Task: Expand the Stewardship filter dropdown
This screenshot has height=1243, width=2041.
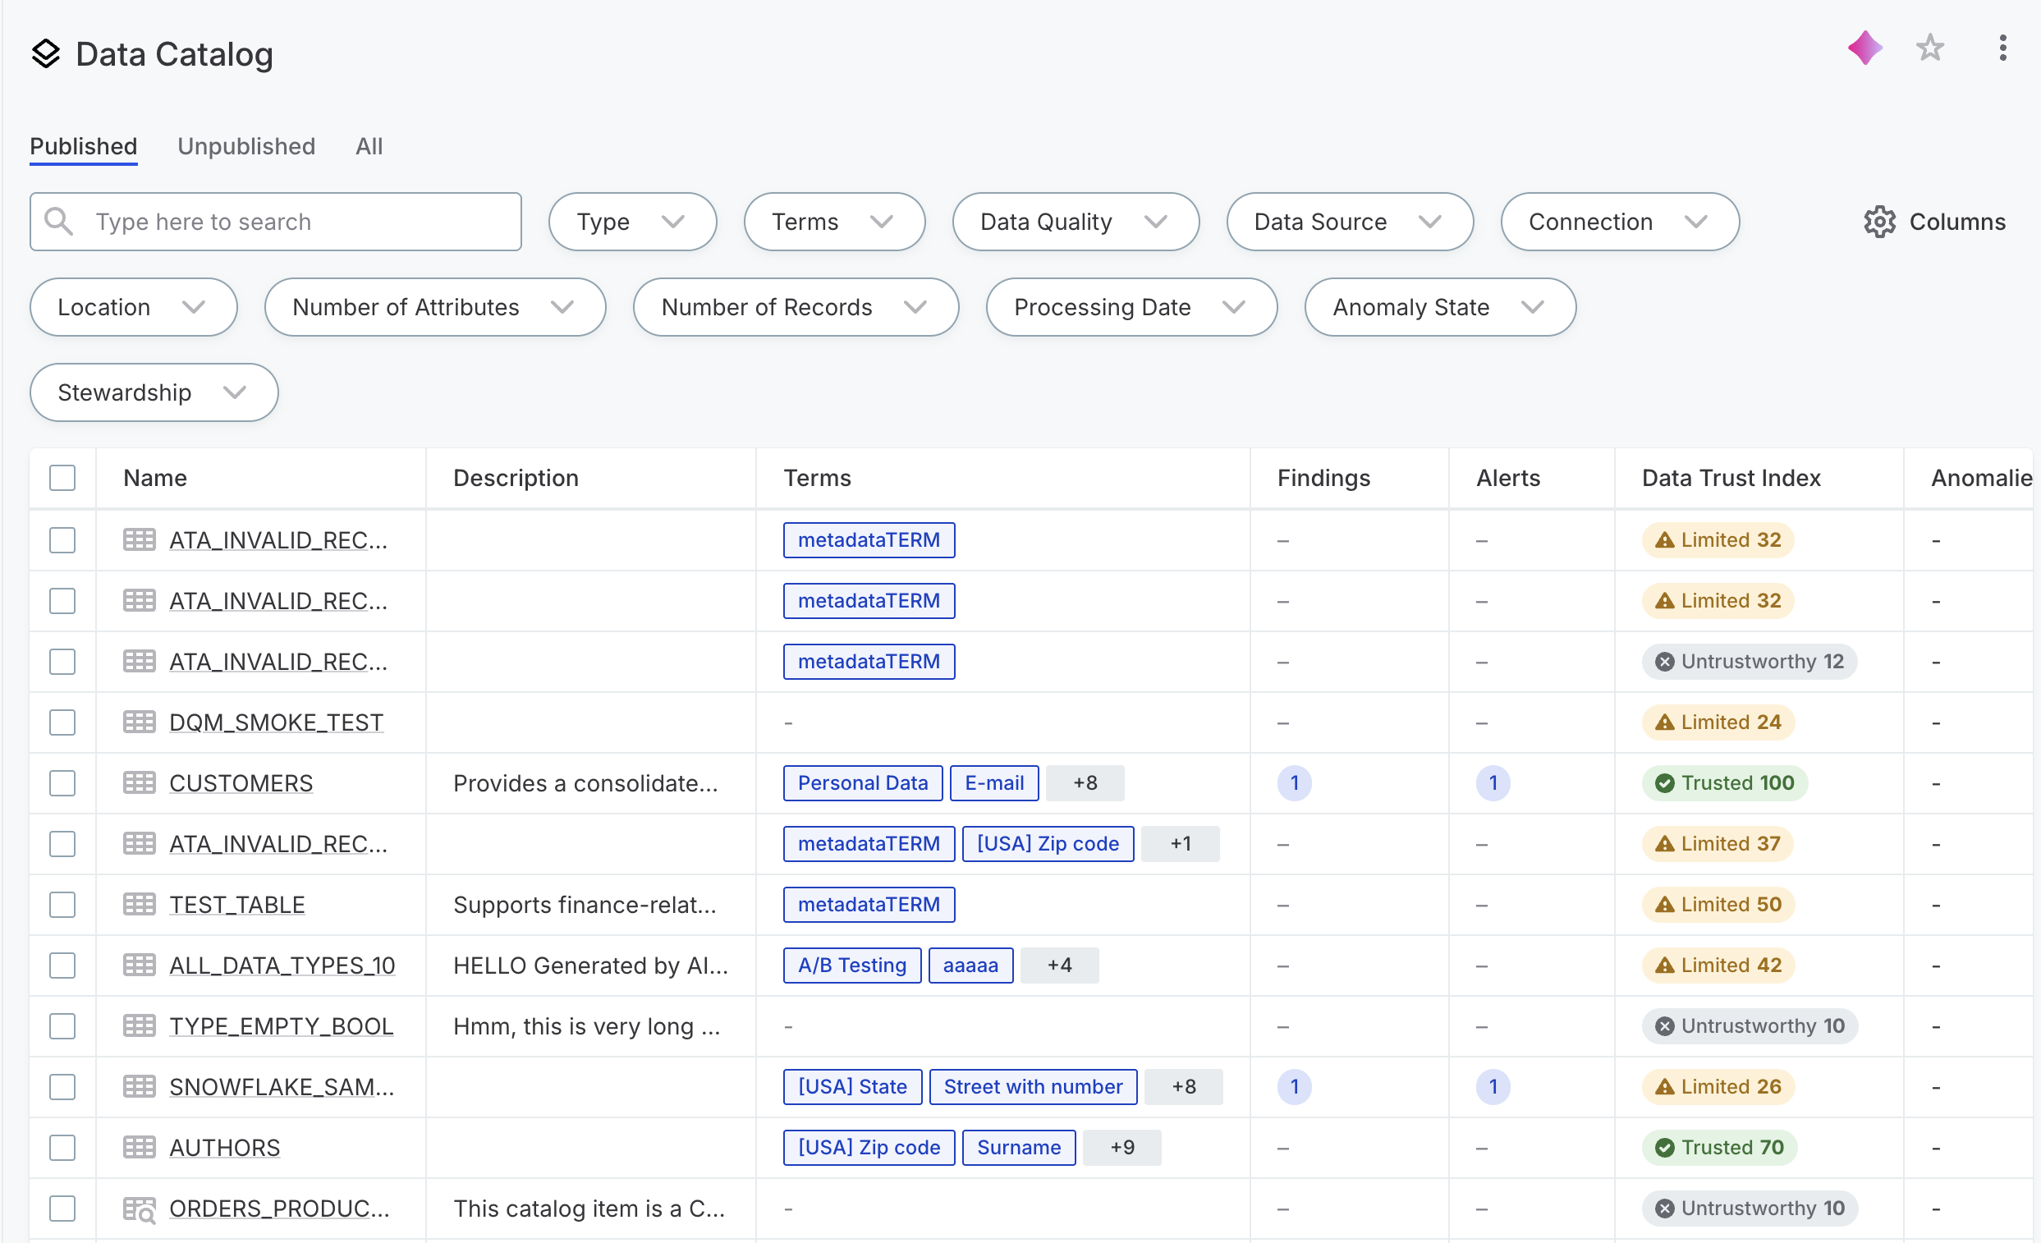Action: pos(154,392)
